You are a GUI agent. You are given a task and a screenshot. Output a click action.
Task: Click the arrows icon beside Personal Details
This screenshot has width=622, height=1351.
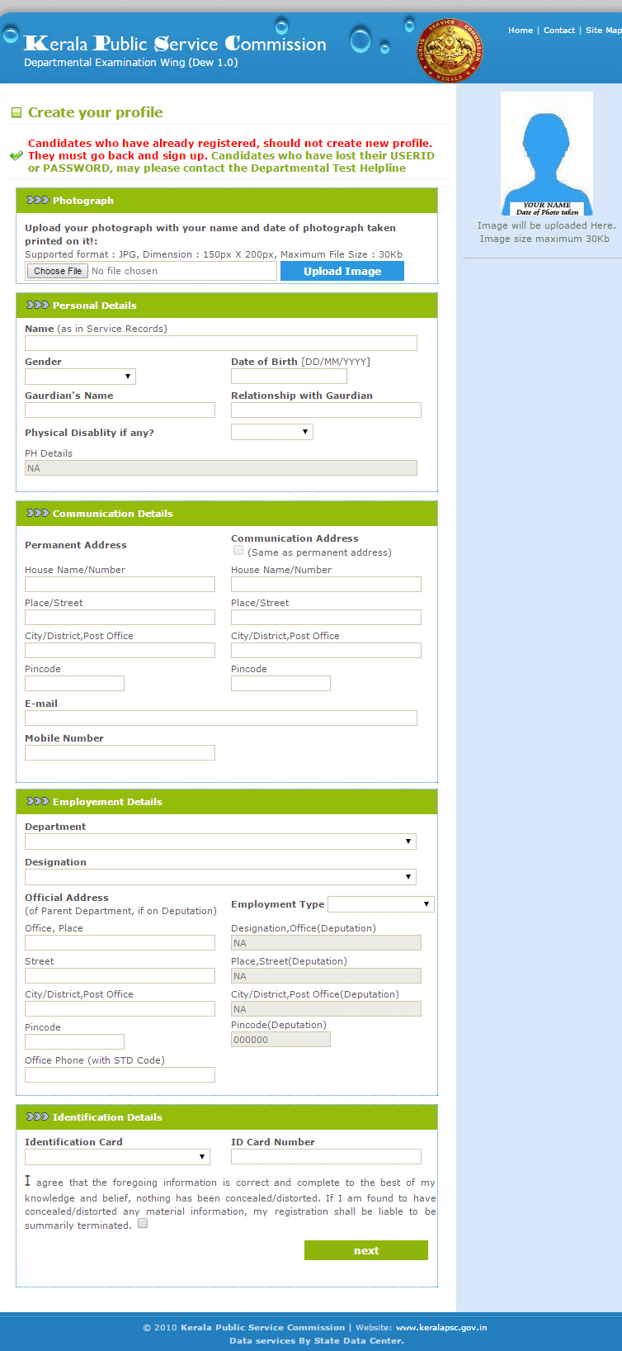pyautogui.click(x=37, y=306)
